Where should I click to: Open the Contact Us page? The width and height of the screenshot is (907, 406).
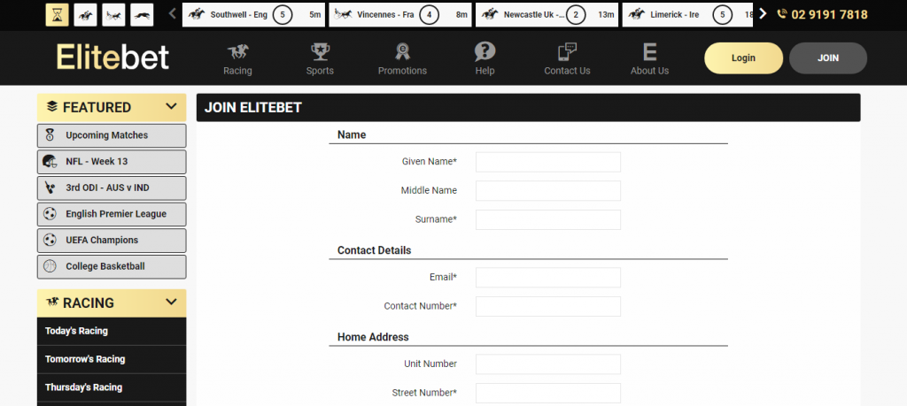(x=568, y=59)
